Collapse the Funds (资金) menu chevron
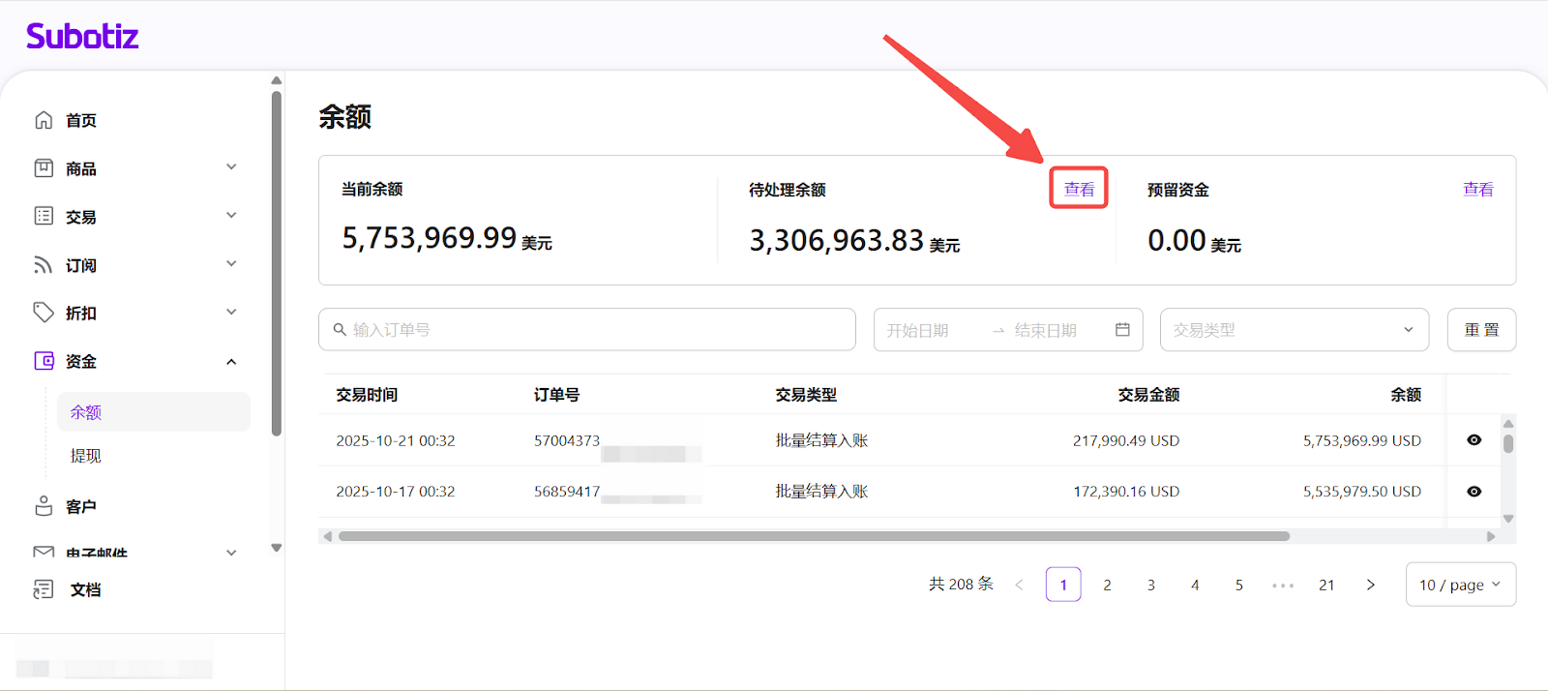The image size is (1548, 691). [231, 362]
